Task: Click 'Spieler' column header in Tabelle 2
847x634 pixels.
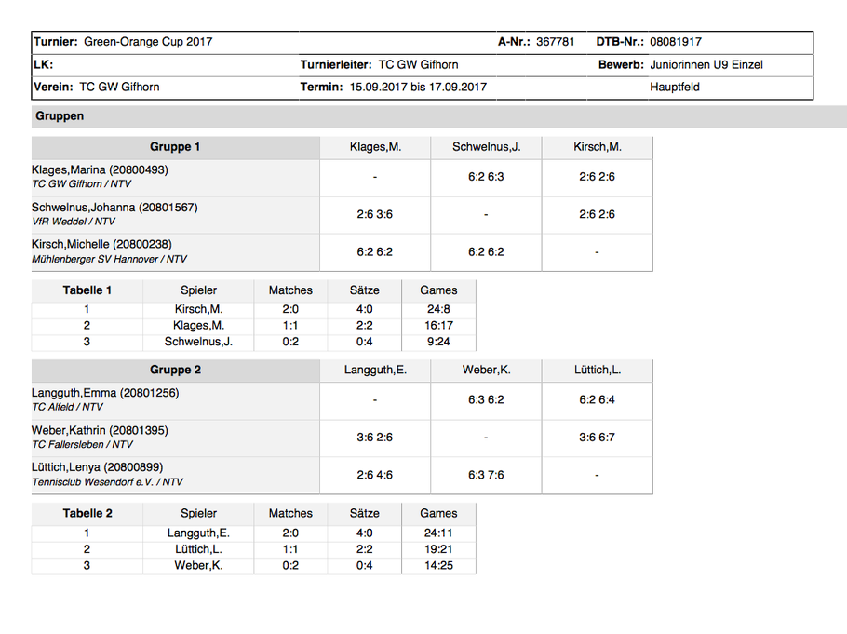Action: [199, 514]
